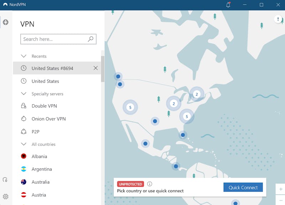The height and width of the screenshot is (205, 285).
Task: Click the exclamation alert icon on map
Action: point(278,19)
